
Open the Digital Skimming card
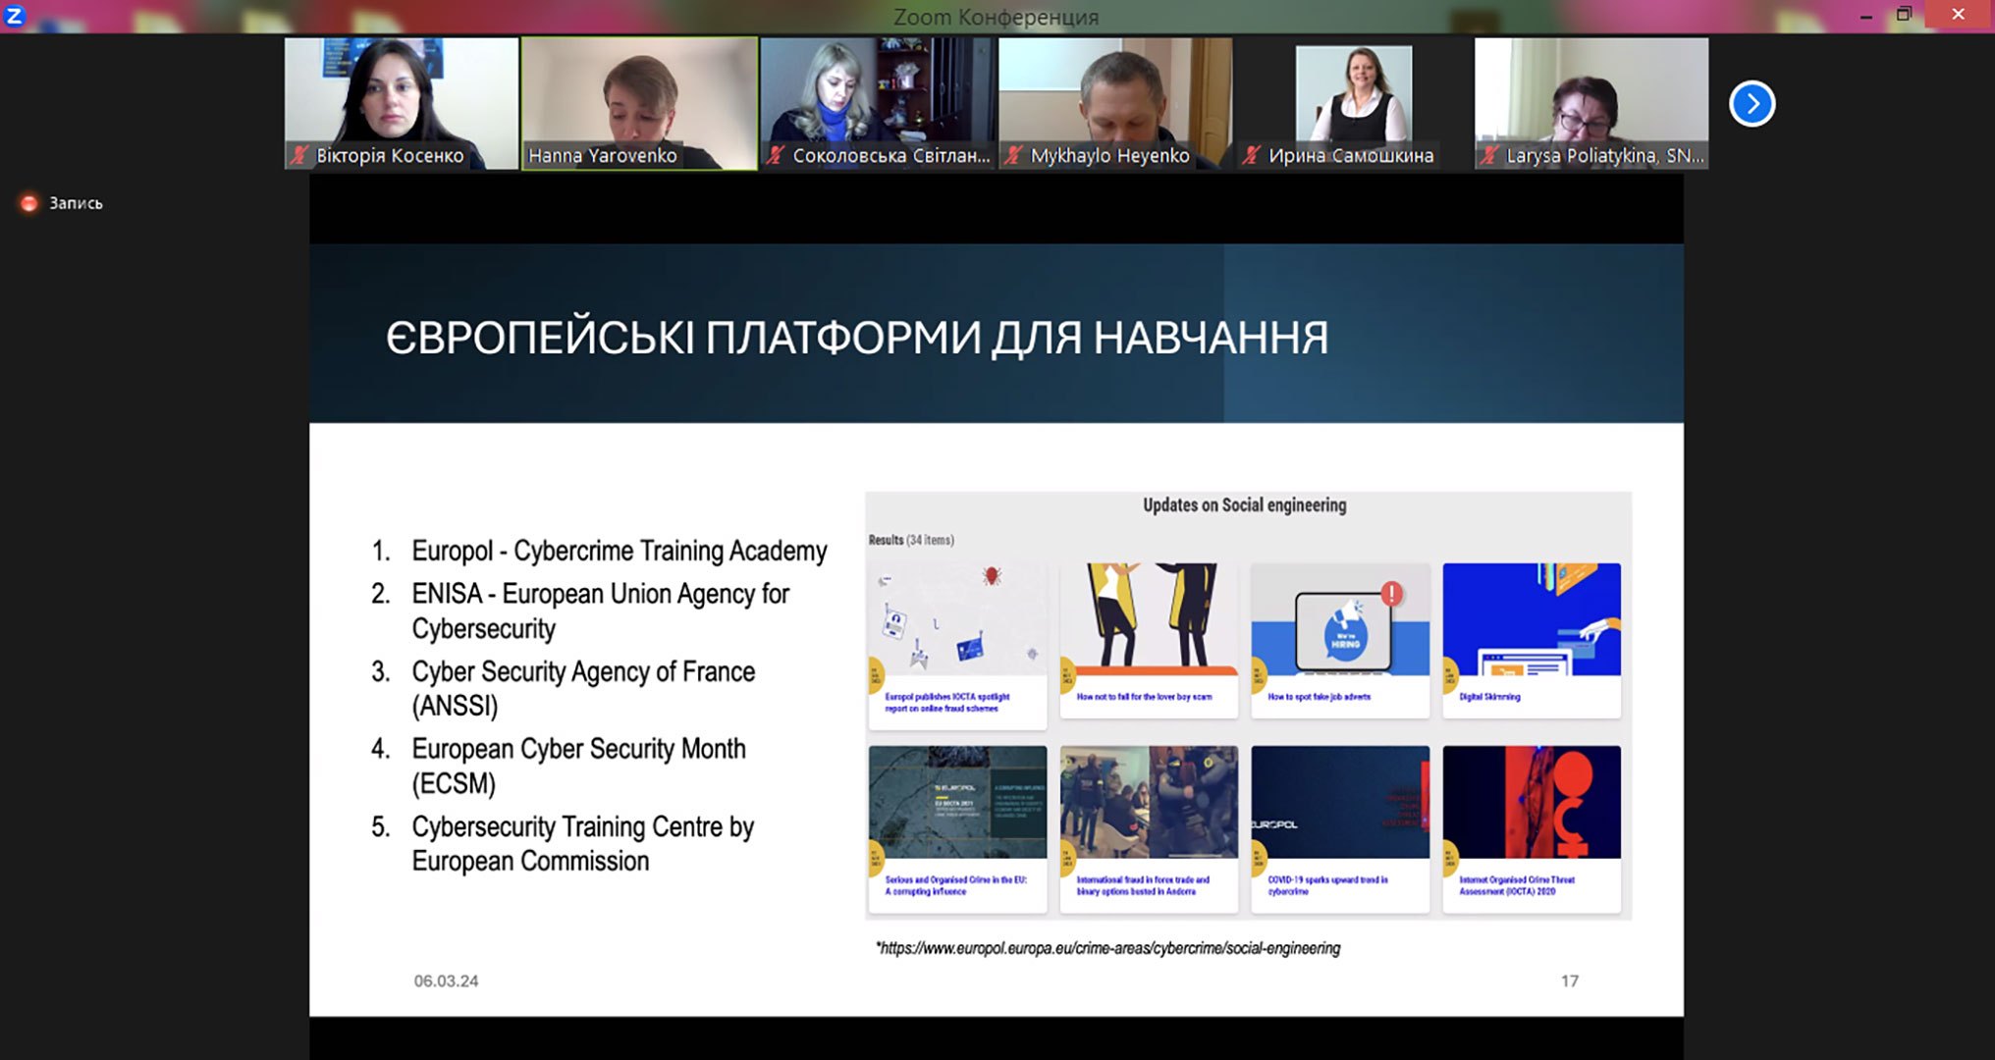[1532, 640]
